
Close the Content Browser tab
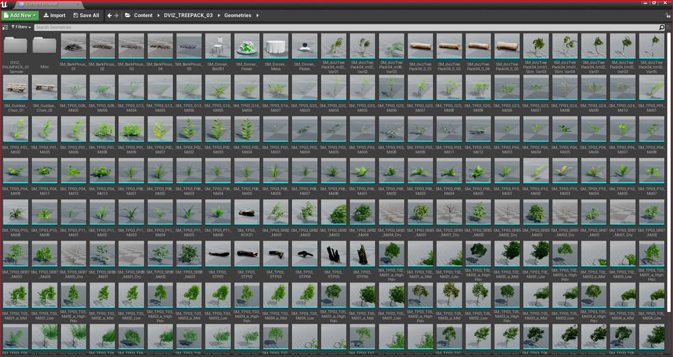point(78,4)
